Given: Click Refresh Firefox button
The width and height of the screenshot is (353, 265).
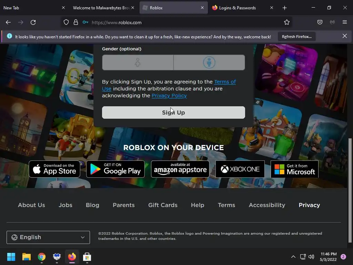Looking at the screenshot, I should coord(296,37).
